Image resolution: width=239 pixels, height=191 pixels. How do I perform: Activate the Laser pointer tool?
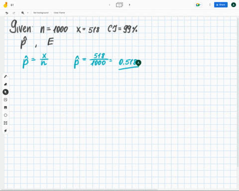click(5, 131)
